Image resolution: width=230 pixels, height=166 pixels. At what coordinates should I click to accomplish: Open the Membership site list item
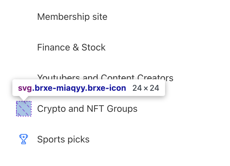[72, 17]
